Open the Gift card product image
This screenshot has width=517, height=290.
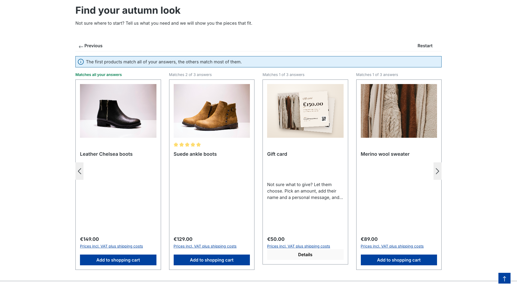(305, 111)
